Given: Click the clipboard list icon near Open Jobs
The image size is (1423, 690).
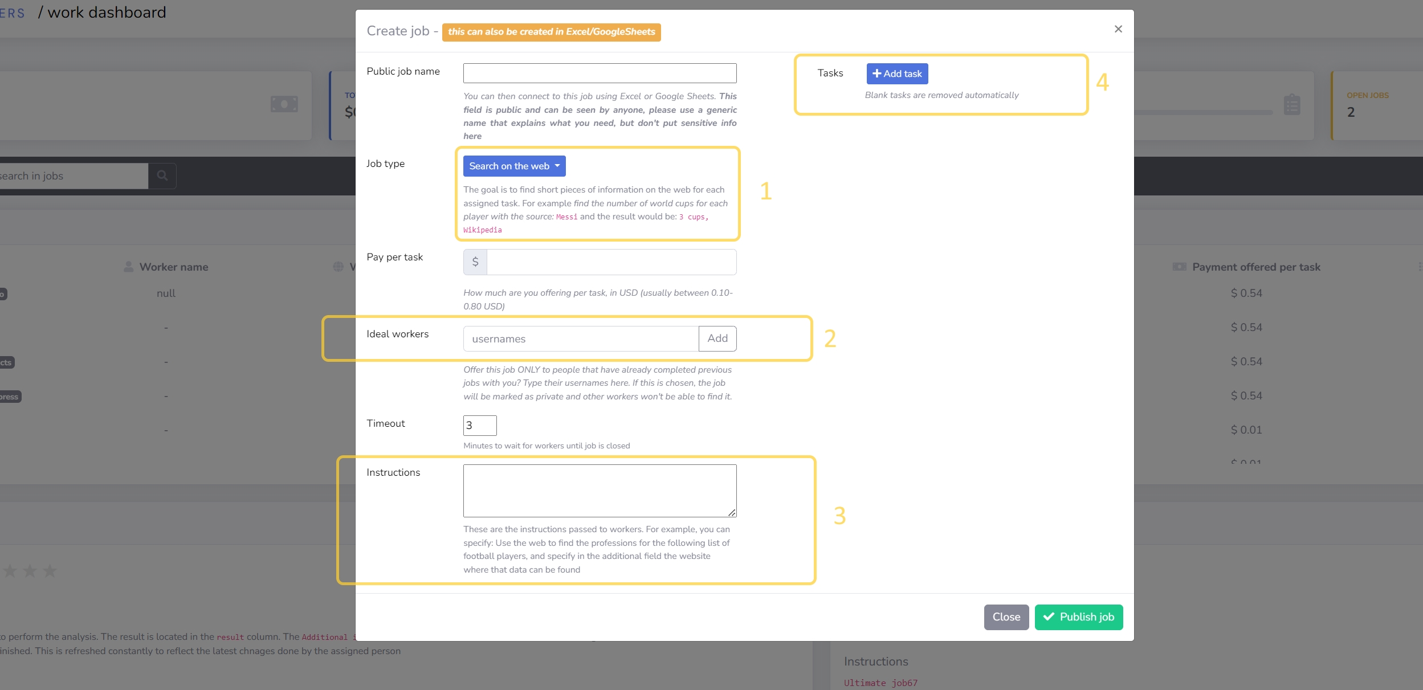Looking at the screenshot, I should pyautogui.click(x=1292, y=105).
